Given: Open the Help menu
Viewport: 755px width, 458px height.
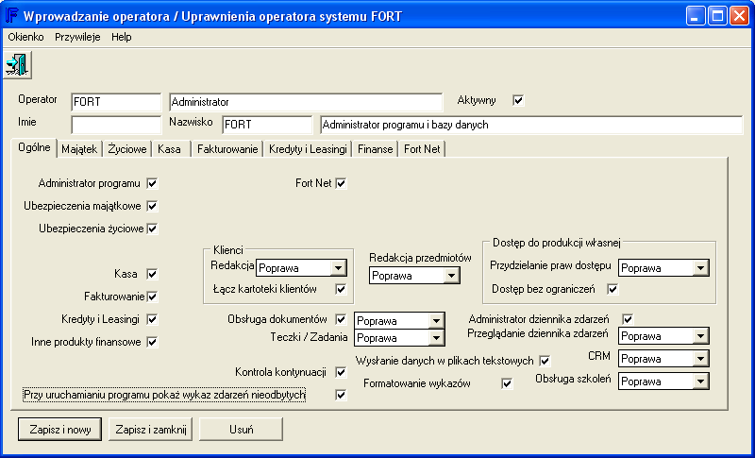Looking at the screenshot, I should coord(122,37).
